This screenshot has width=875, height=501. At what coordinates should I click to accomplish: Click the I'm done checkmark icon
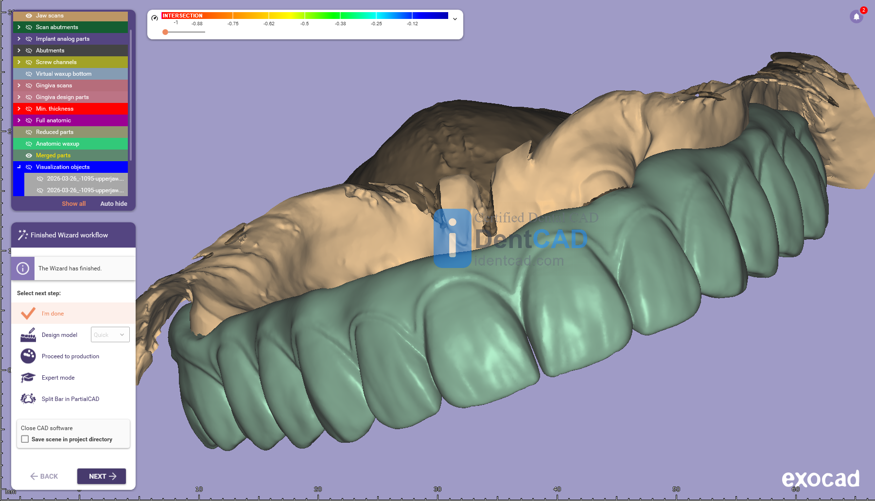[x=28, y=314]
